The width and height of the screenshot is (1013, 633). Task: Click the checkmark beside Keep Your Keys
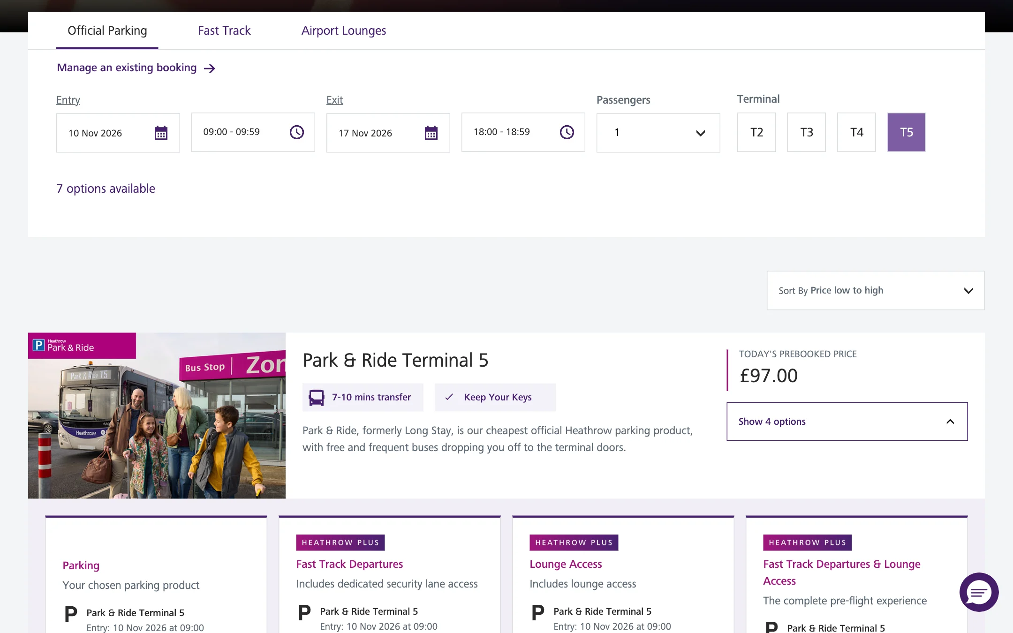pos(449,397)
